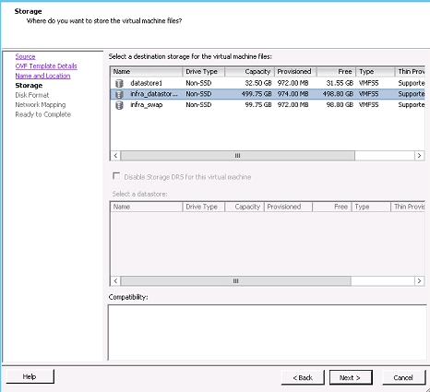The image size is (430, 392).
Task: Open the Source step link
Action: tap(25, 56)
